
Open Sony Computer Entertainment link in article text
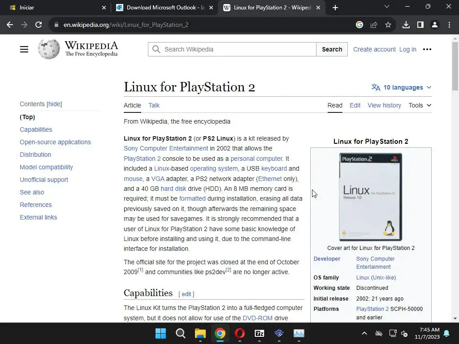(166, 148)
